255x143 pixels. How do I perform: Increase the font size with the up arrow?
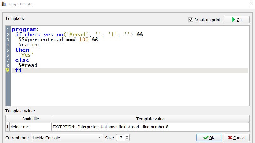127,136
